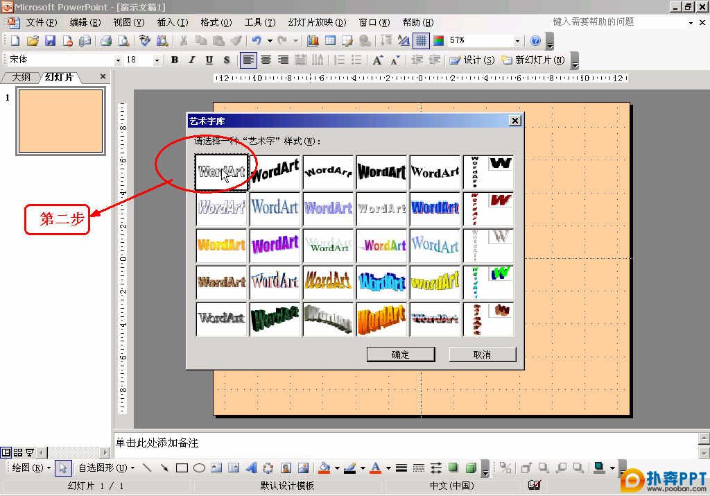Click the Copy icon
The width and height of the screenshot is (710, 496).
click(200, 41)
